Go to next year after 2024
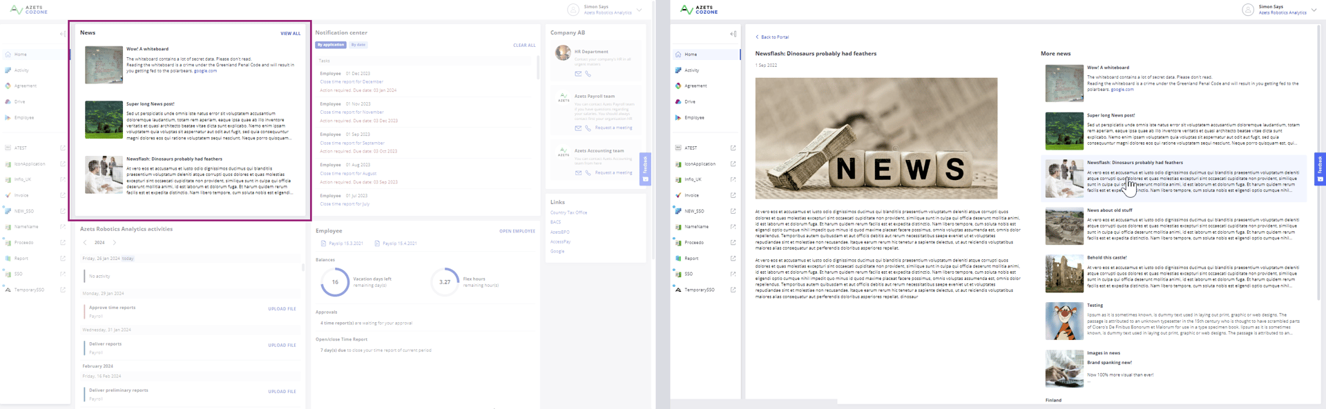Screen dimensions: 1326x409 (x=115, y=243)
